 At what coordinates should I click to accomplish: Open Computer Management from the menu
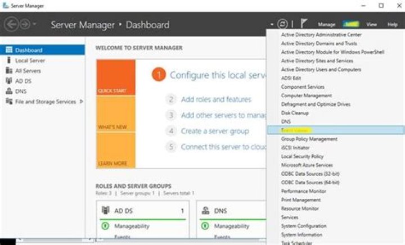click(307, 96)
